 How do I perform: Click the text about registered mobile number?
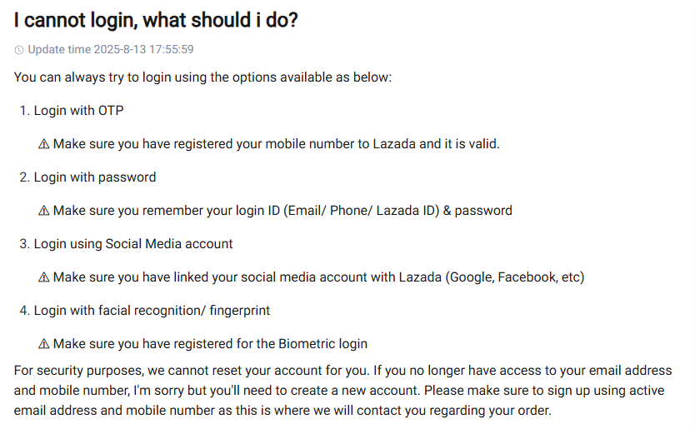[276, 144]
